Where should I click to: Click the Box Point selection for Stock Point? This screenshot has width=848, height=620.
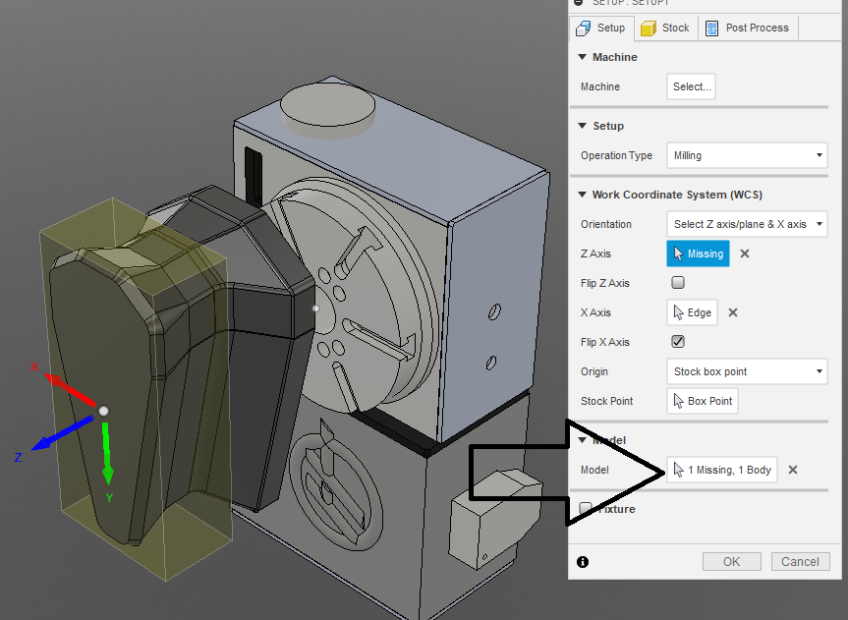point(702,400)
